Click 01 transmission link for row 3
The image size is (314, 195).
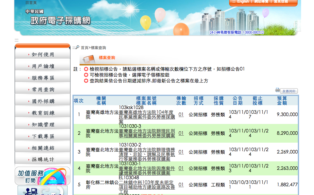pos(181,152)
